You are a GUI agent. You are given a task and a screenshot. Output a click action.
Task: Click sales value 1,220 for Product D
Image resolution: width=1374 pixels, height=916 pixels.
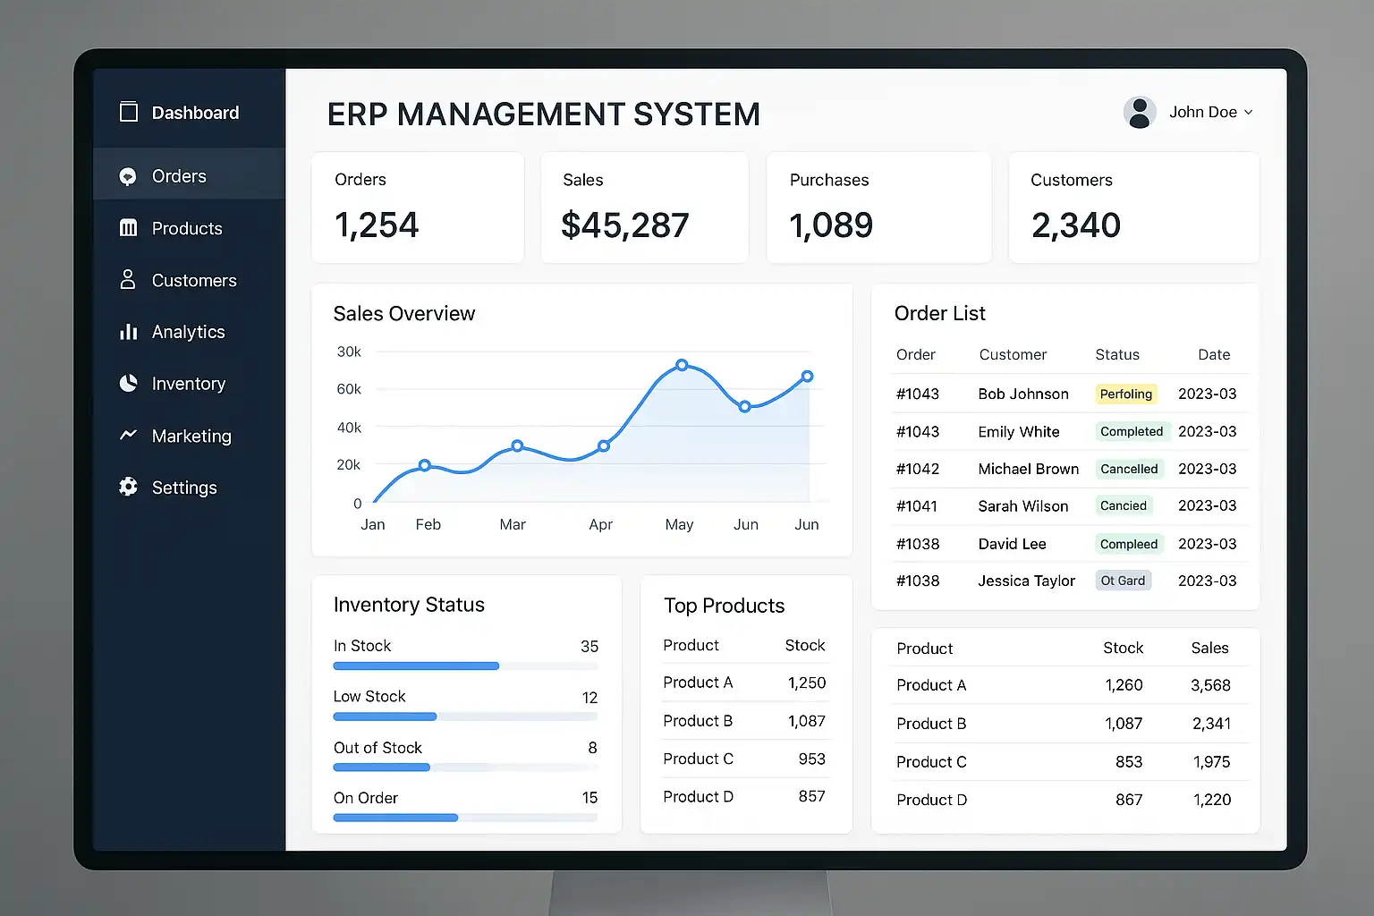click(x=1212, y=800)
